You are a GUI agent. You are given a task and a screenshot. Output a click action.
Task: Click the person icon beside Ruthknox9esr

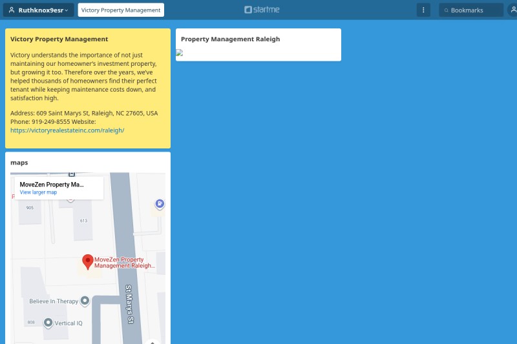coord(12,10)
